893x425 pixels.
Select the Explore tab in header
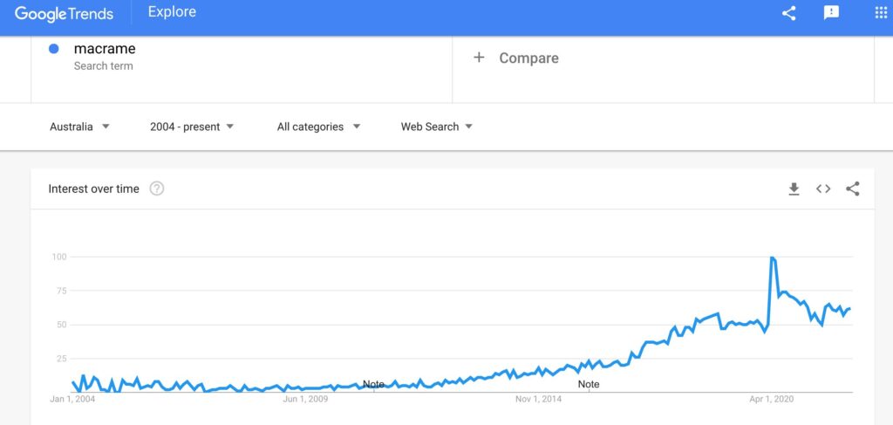(172, 12)
